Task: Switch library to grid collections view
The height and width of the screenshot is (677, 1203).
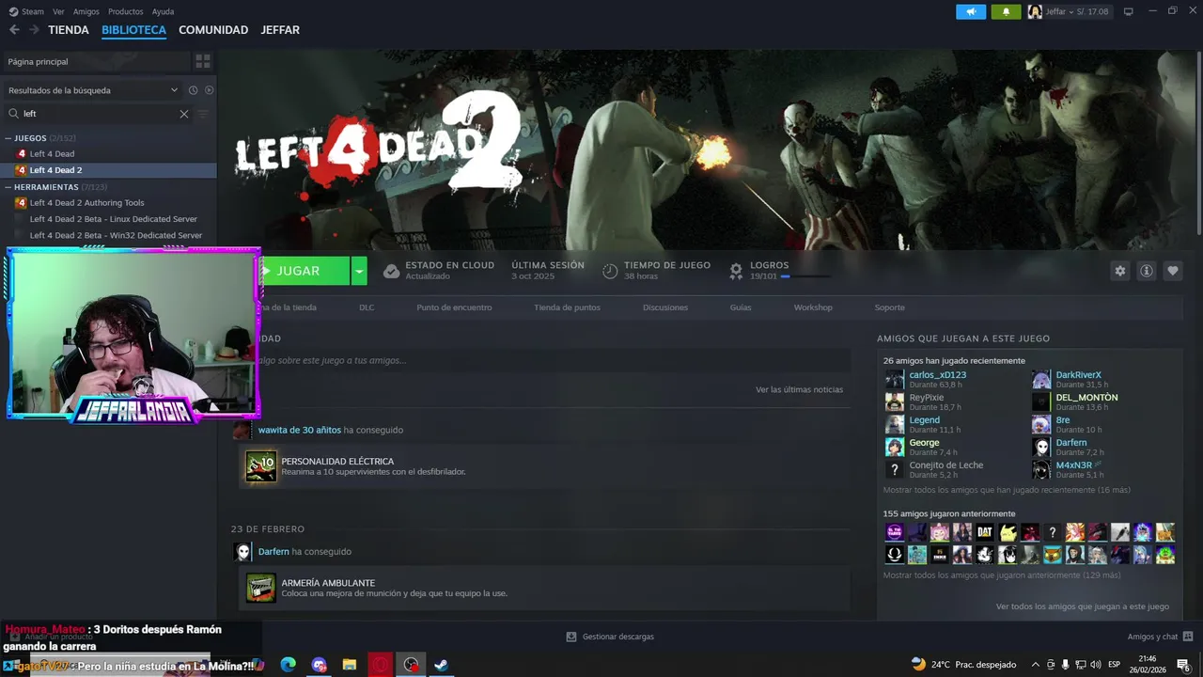Action: click(x=203, y=61)
